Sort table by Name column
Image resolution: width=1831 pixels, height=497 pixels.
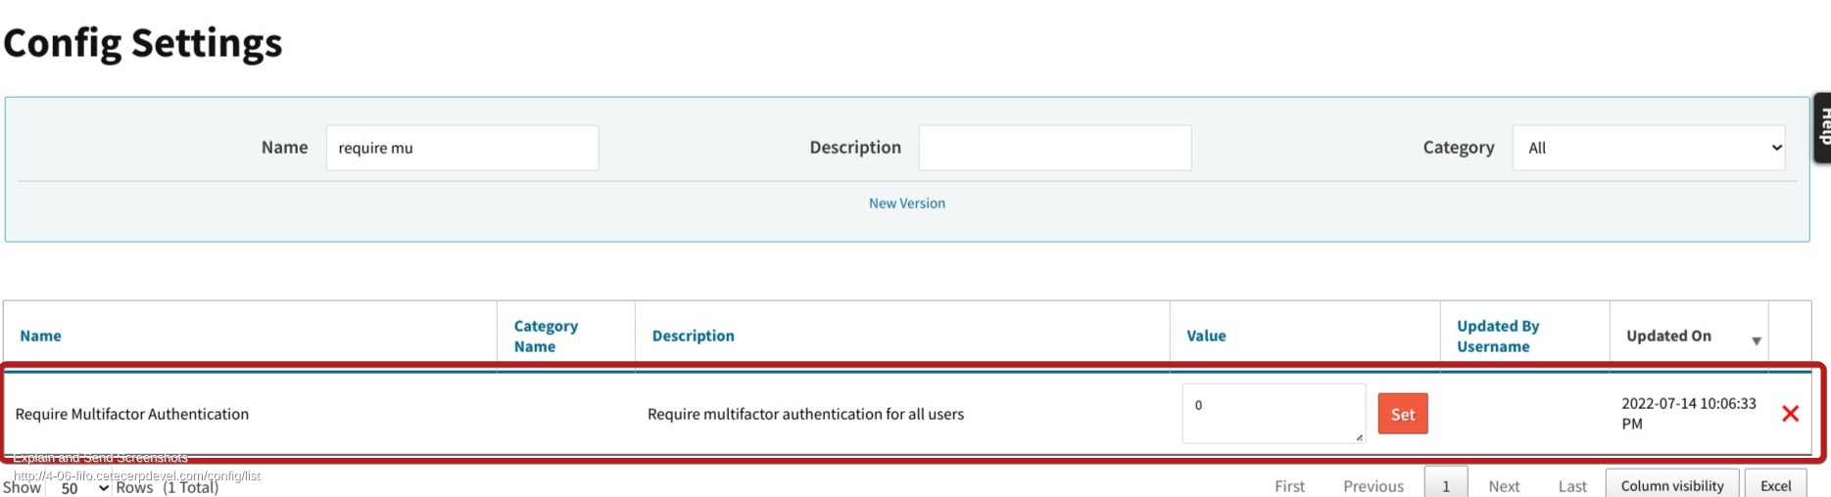[x=41, y=336]
